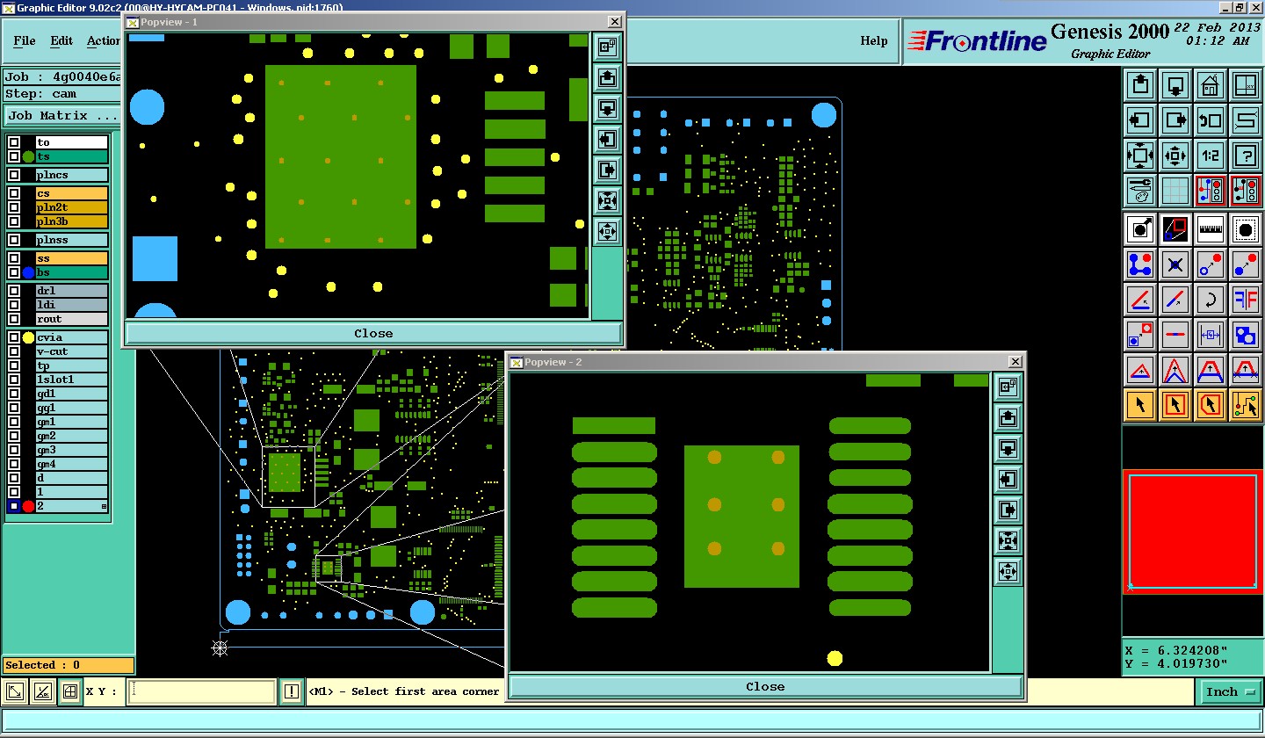This screenshot has width=1265, height=738.
Task: Select the layer named pln3b
Action: pyautogui.click(x=72, y=221)
